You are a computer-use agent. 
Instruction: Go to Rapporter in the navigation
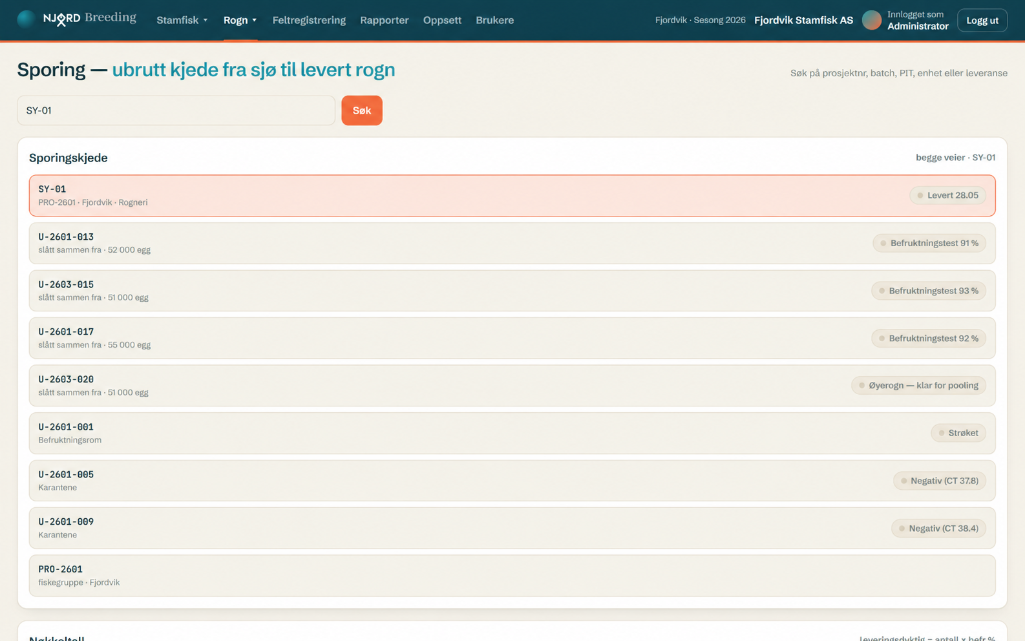pyautogui.click(x=384, y=20)
